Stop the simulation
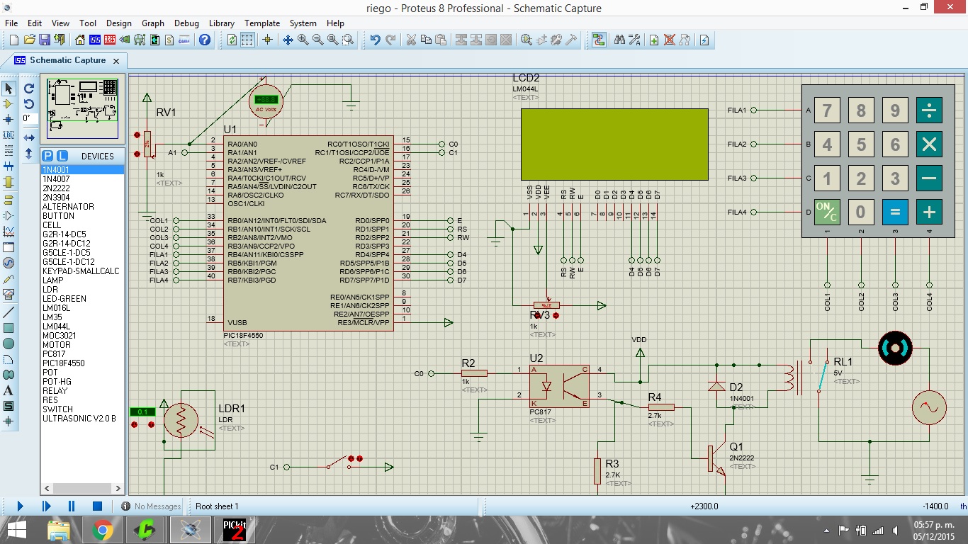Image resolution: width=968 pixels, height=544 pixels. coord(98,506)
